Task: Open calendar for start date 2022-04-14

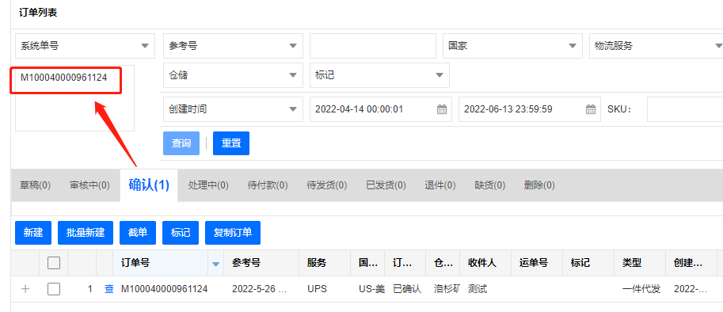Action: click(x=442, y=110)
